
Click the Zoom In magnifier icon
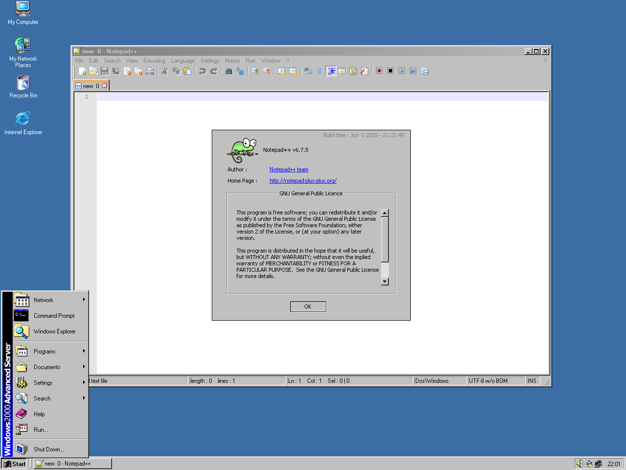[255, 71]
